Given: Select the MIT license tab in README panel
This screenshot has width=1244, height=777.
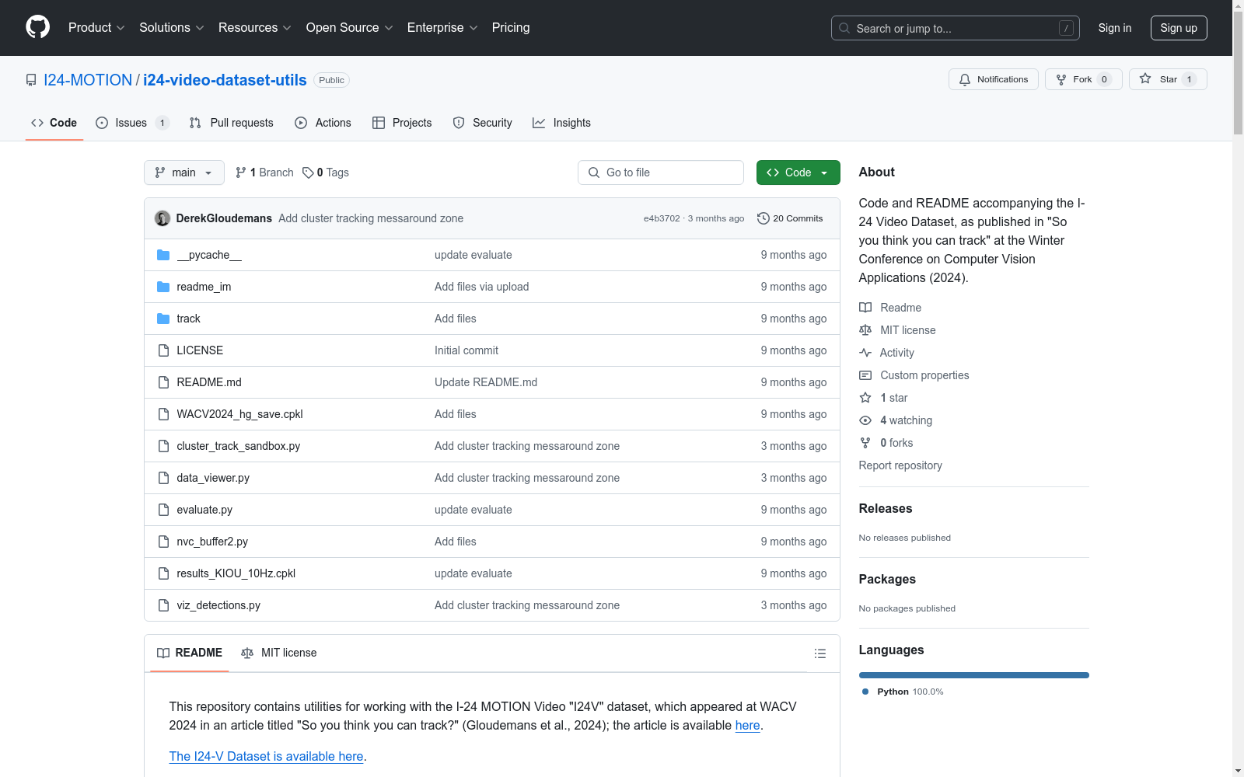Looking at the screenshot, I should (279, 653).
